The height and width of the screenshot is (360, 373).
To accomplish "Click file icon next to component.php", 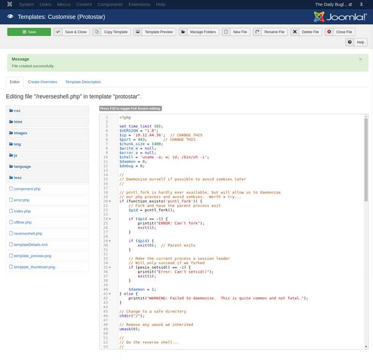I will click(11, 189).
